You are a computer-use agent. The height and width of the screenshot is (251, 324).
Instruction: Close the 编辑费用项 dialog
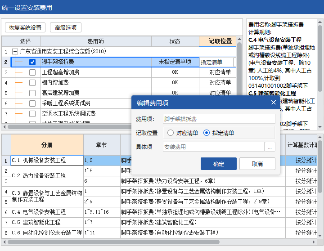[274, 103]
